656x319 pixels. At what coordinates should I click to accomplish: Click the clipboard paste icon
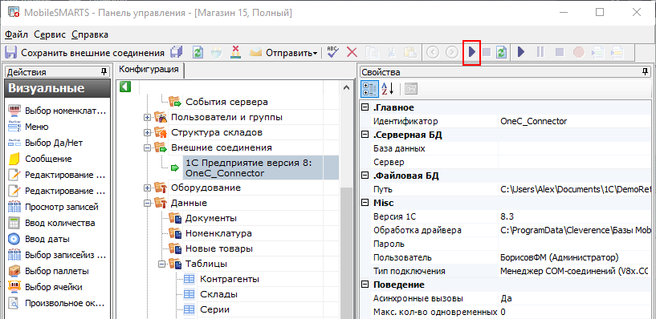pyautogui.click(x=410, y=53)
